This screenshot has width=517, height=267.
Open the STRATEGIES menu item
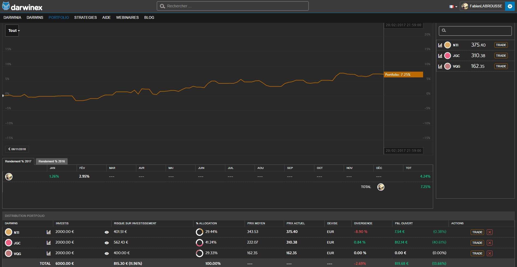click(85, 17)
